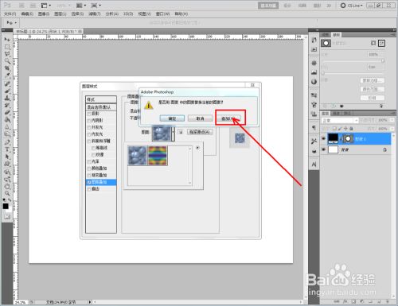Viewport: 398px width, 306px height.
Task: Select the Crop tool
Action: [x=7, y=68]
